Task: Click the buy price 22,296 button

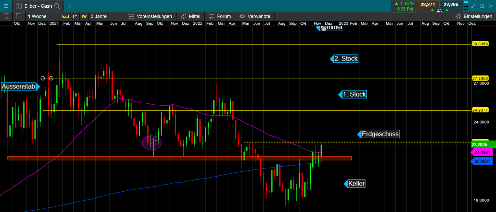Action: coord(451,4)
